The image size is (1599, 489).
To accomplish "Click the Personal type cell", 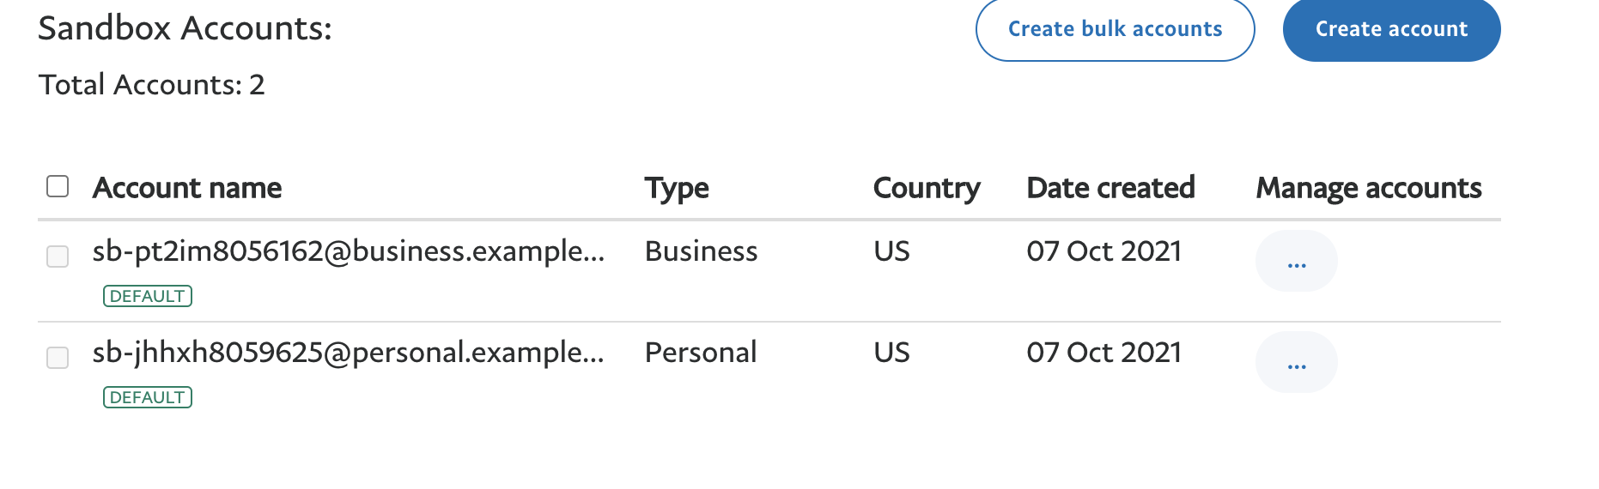I will pyautogui.click(x=701, y=353).
